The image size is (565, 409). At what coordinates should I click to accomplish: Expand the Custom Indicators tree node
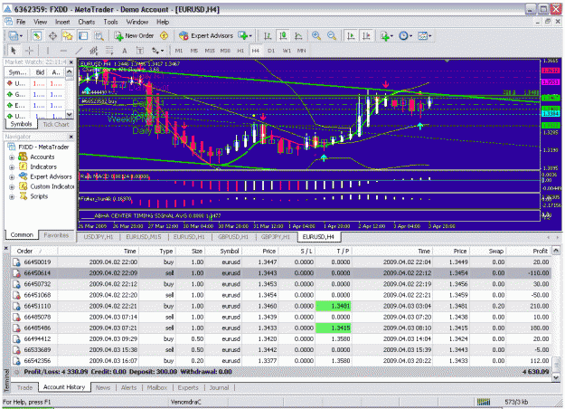12,186
